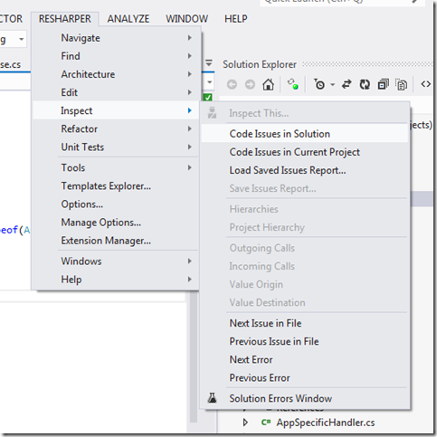
Task: Click the editor vertical scrollbar
Action: coord(194,356)
